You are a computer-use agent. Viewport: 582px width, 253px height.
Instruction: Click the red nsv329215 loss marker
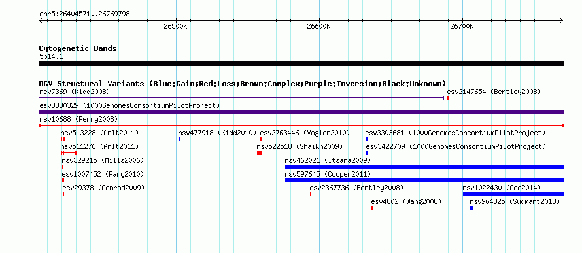(63, 167)
